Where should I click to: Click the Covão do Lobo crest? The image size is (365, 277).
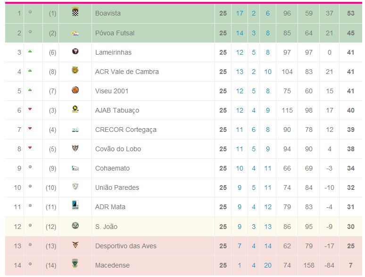tap(75, 148)
